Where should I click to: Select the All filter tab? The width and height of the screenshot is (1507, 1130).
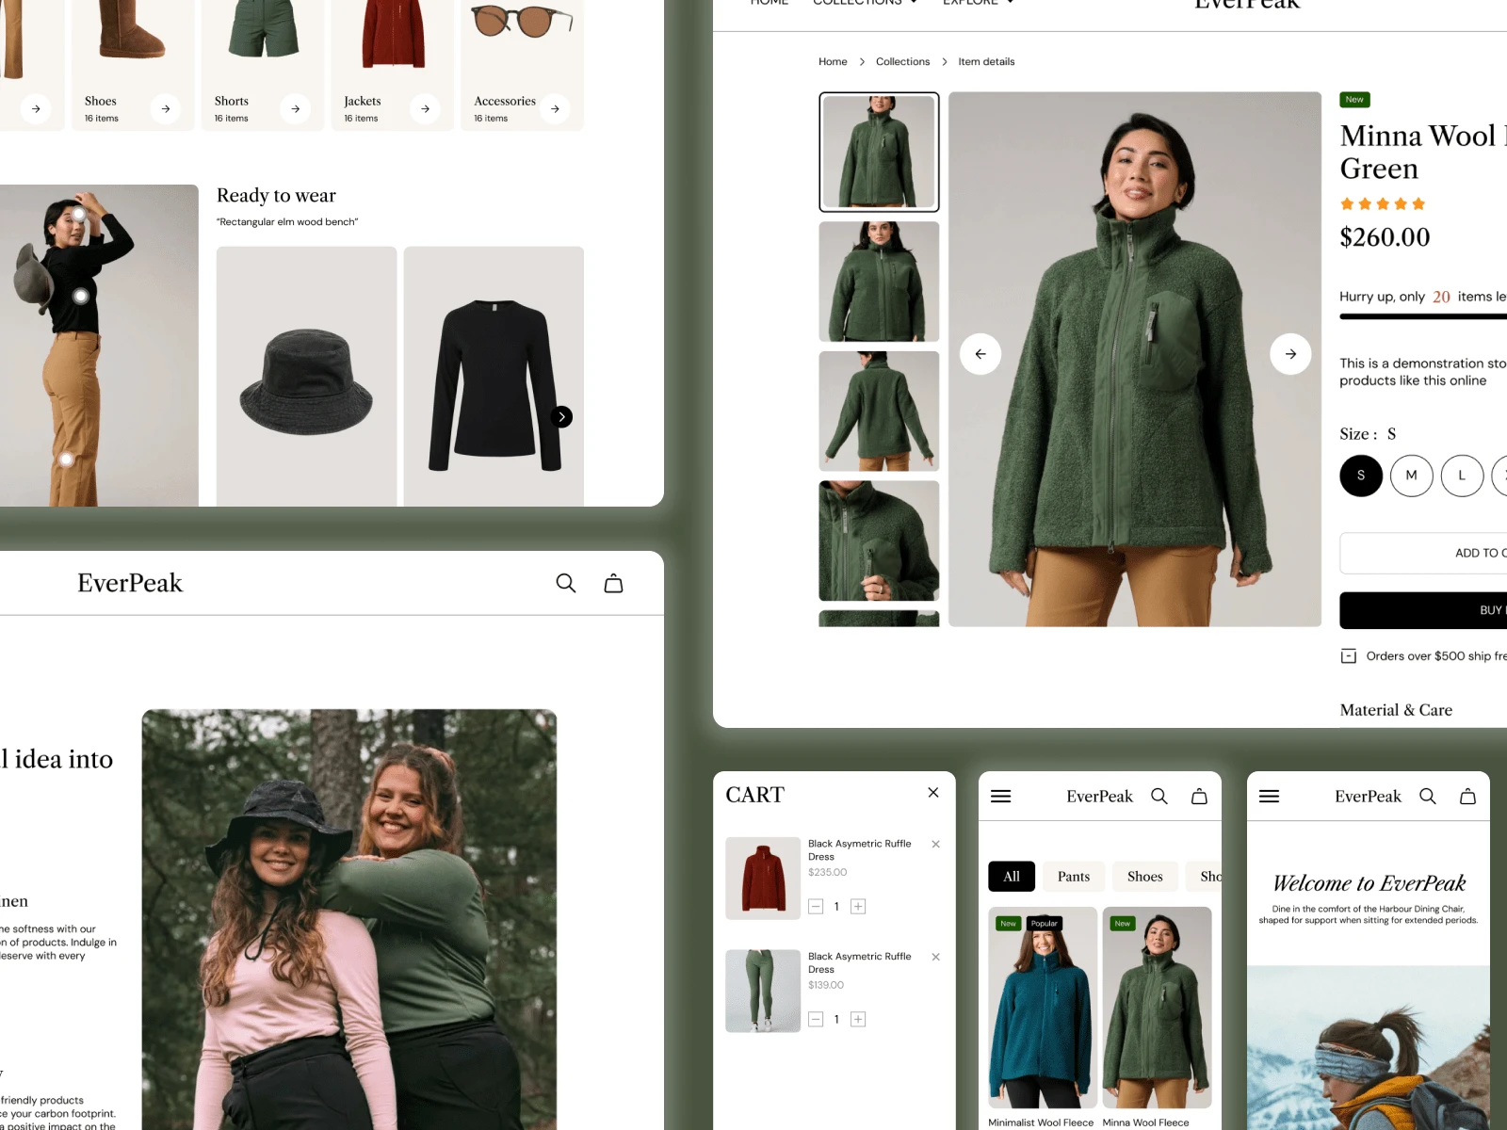(1012, 877)
